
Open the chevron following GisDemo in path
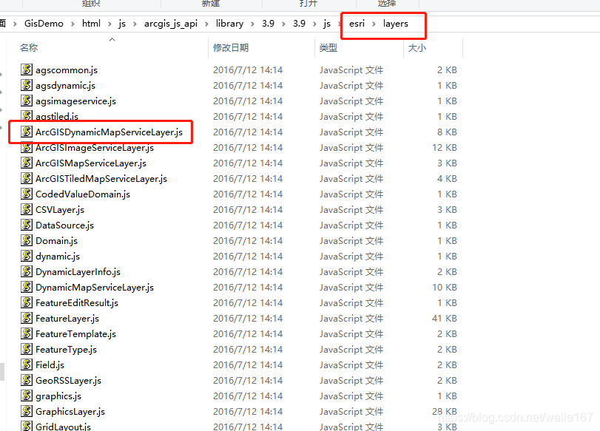click(73, 24)
